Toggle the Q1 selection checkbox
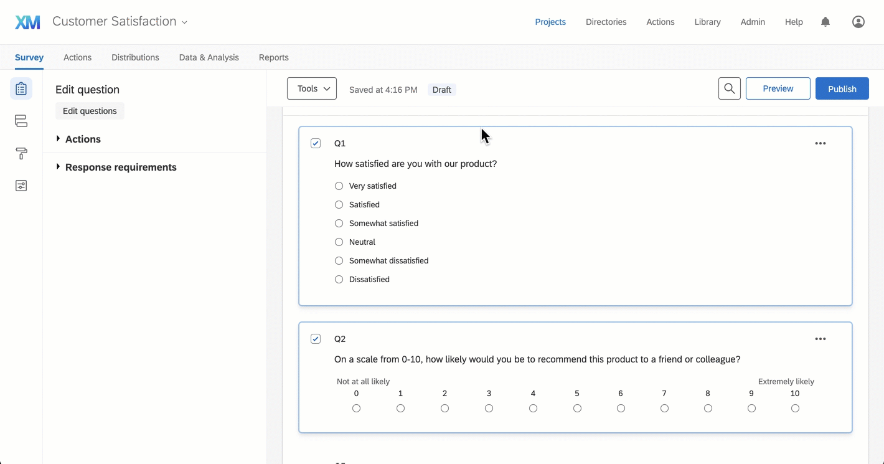This screenshot has width=884, height=464. 316,143
